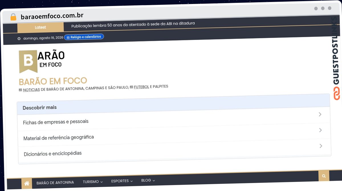The width and height of the screenshot is (342, 191).
Task: Open the search icon button
Action: point(324,176)
